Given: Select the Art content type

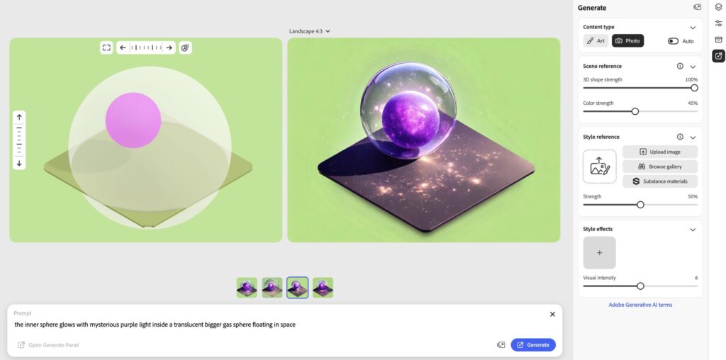Looking at the screenshot, I should [x=596, y=40].
